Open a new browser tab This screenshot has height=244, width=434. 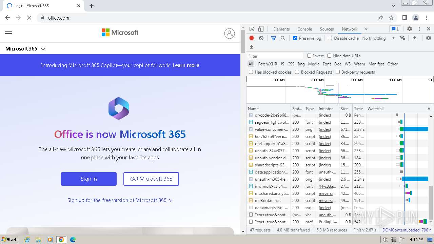pyautogui.click(x=92, y=6)
